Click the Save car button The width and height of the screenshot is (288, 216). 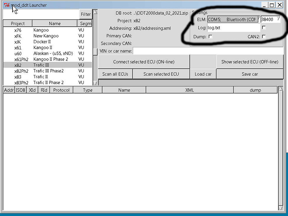click(x=249, y=74)
